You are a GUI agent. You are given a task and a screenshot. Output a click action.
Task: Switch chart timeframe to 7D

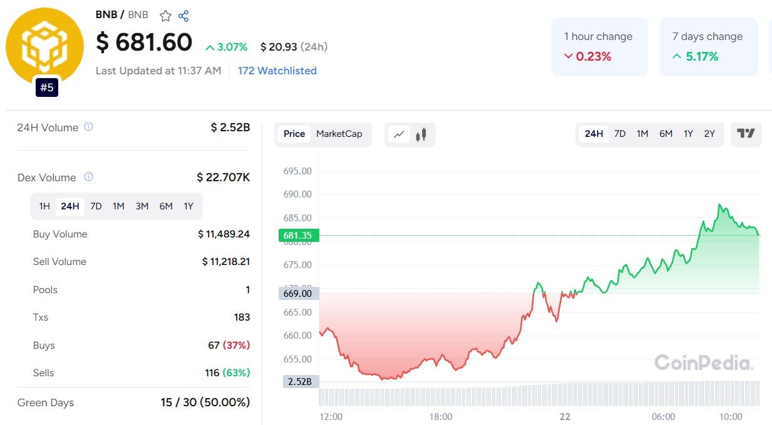coord(620,134)
